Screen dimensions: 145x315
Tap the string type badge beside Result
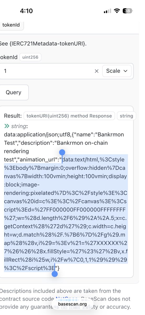pos(126,116)
